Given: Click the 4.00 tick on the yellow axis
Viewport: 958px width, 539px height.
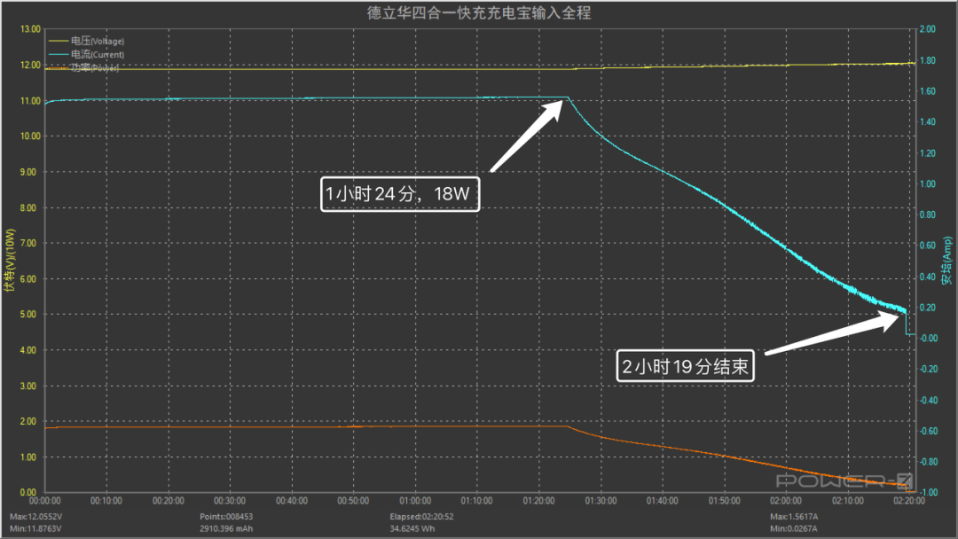Looking at the screenshot, I should [28, 350].
